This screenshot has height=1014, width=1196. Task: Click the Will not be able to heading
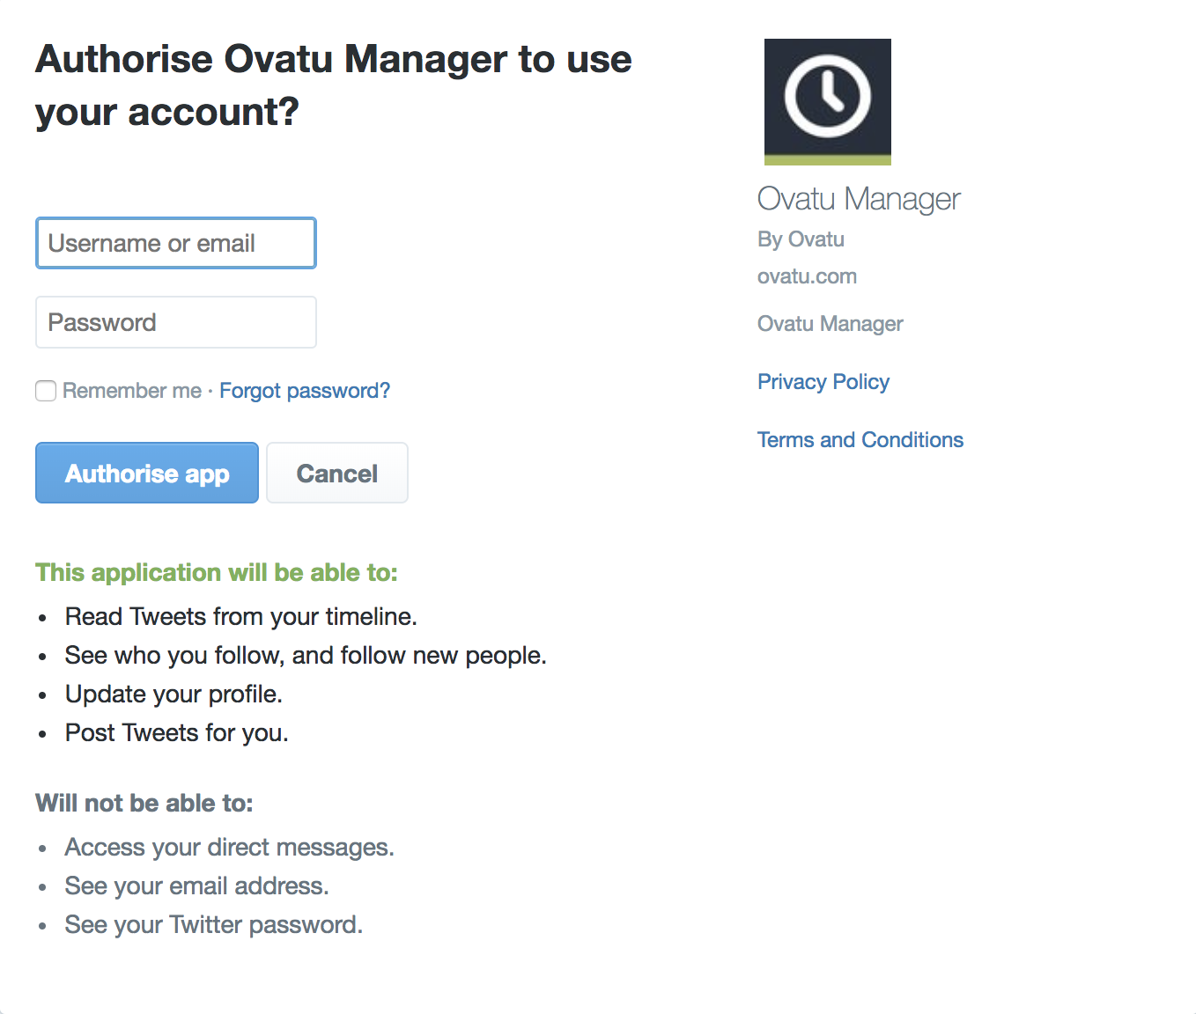144,803
